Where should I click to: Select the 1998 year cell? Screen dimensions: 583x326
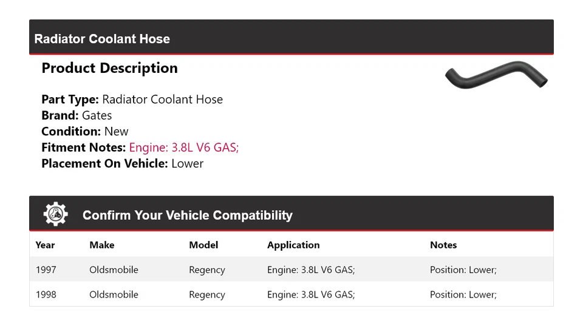click(46, 294)
